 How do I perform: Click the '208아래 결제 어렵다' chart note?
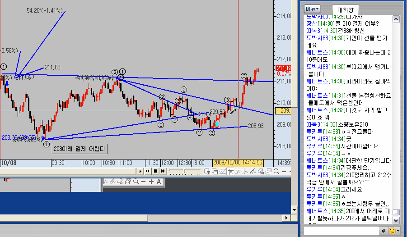coord(80,149)
